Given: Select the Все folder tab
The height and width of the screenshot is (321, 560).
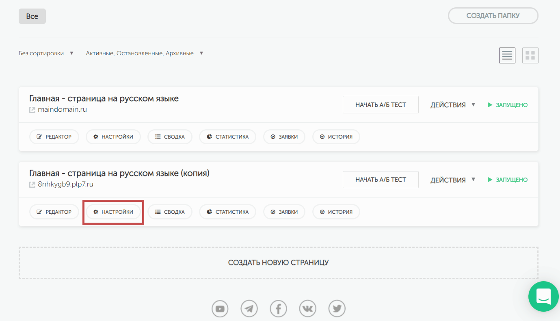Looking at the screenshot, I should [32, 16].
